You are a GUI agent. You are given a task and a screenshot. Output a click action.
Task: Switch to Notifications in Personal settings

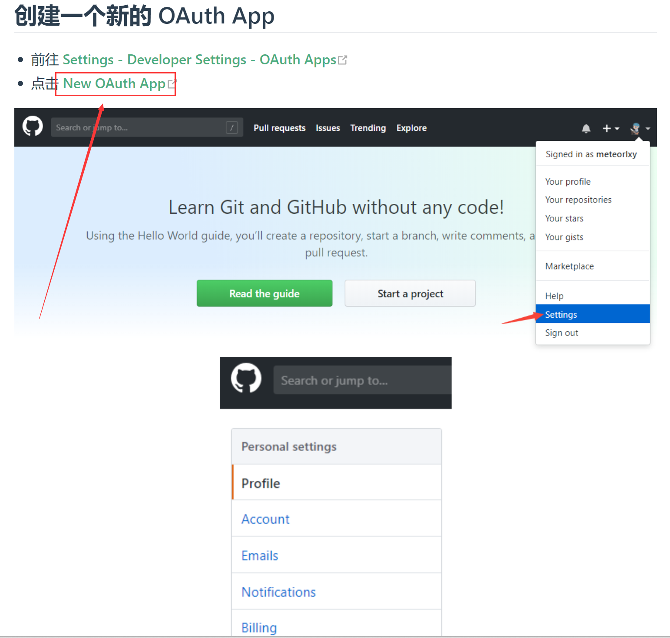pos(278,592)
